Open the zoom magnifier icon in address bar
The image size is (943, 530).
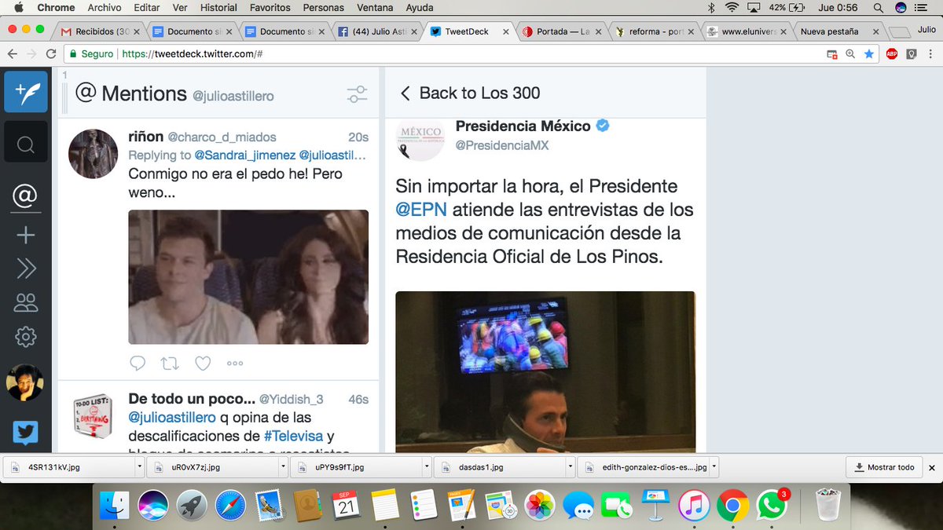[x=850, y=54]
